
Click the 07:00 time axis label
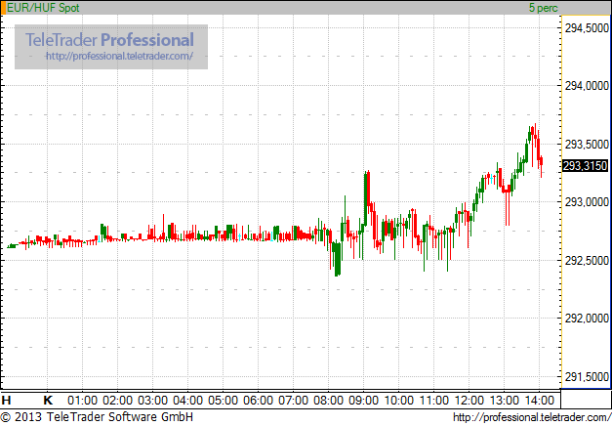293,401
